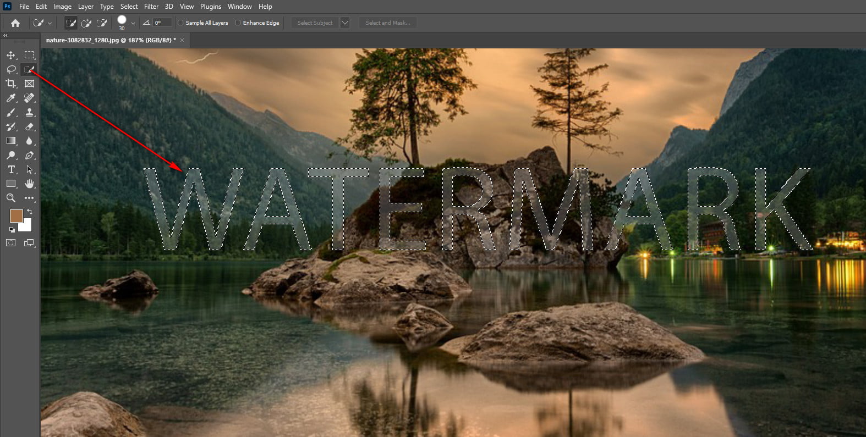Click the brush angle icon
Viewport: 866px width, 437px height.
click(x=146, y=23)
